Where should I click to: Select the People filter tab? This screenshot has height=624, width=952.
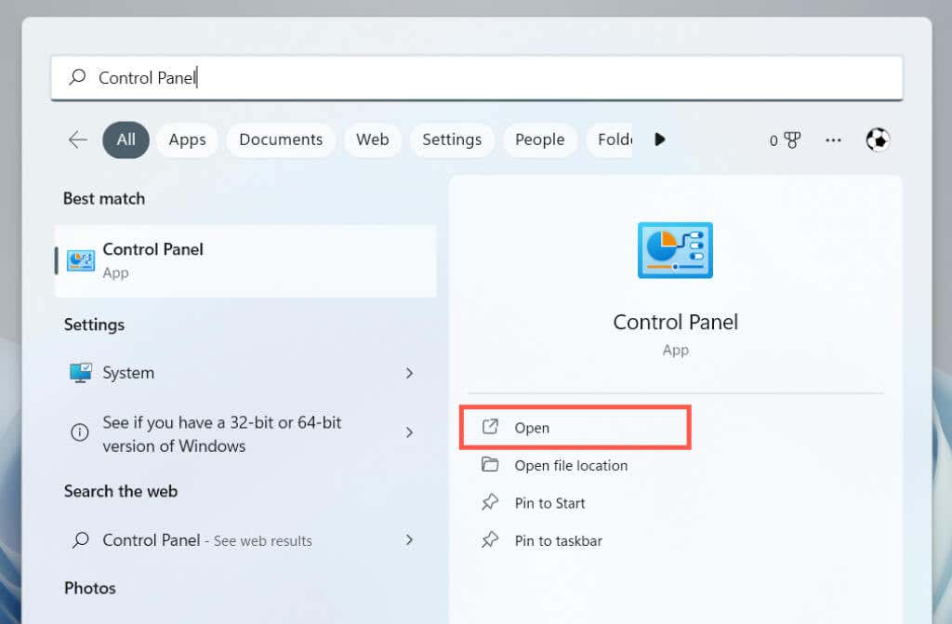click(539, 139)
